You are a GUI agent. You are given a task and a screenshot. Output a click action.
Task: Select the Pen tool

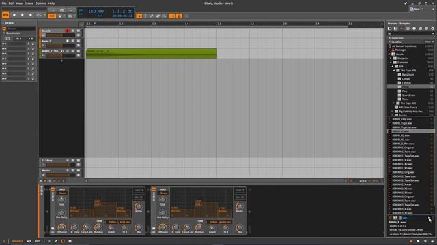[x=152, y=16]
